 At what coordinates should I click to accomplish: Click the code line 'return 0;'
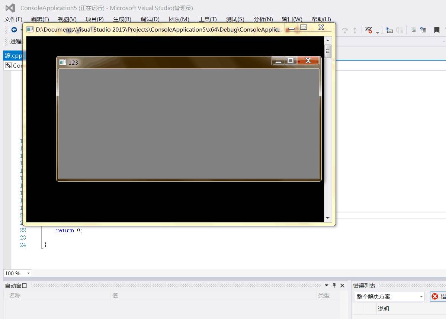click(69, 230)
